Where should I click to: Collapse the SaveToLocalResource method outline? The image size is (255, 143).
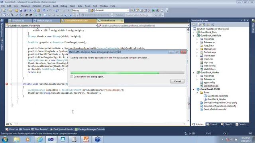pos(11,84)
